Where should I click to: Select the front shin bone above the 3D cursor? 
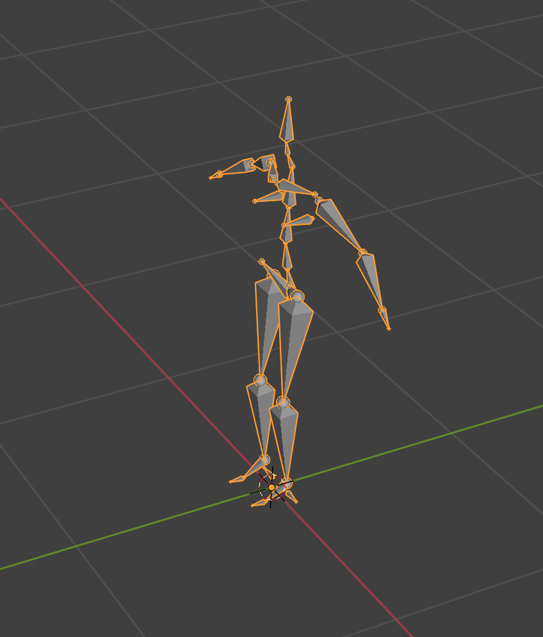click(285, 442)
